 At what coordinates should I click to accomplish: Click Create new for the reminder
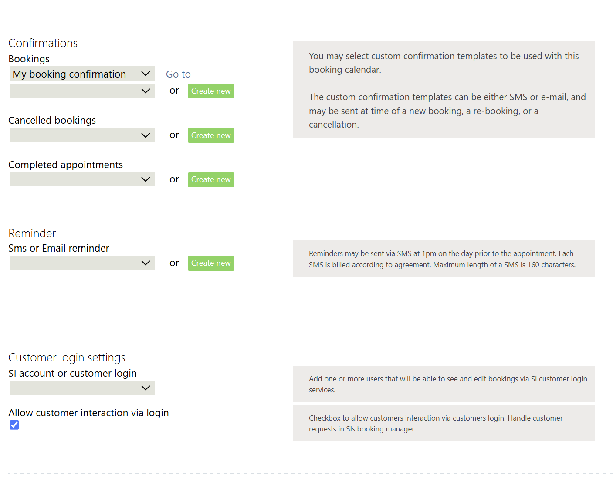[x=211, y=263]
